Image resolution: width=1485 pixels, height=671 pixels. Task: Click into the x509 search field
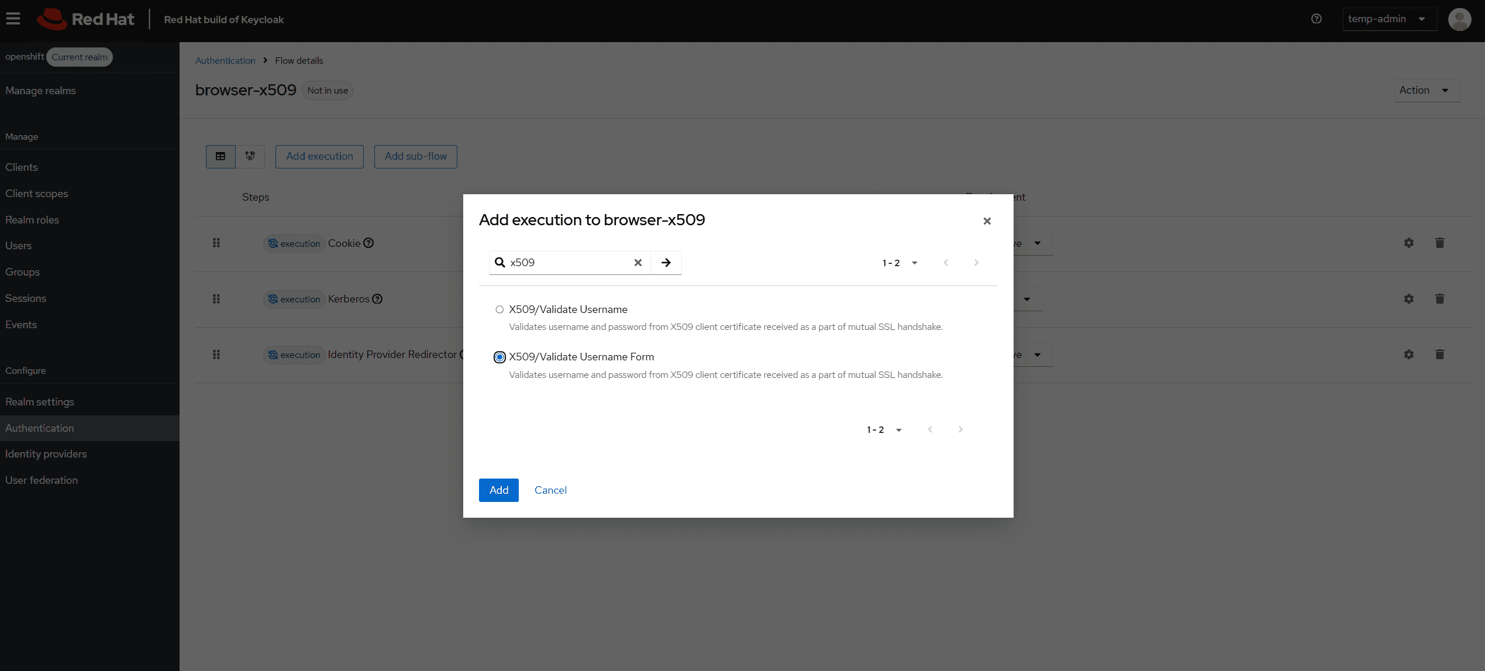pos(569,263)
